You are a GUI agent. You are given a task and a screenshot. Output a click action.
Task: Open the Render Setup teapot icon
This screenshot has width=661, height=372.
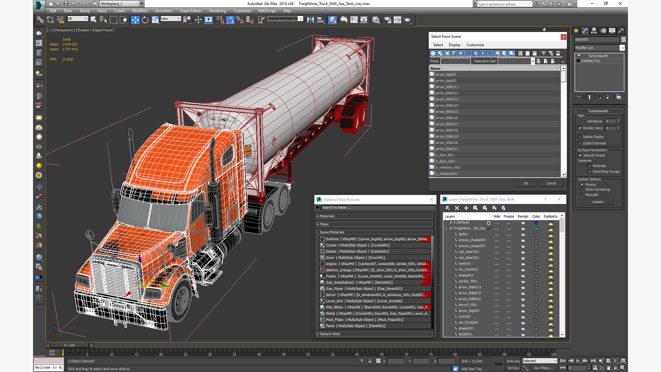pos(387,20)
